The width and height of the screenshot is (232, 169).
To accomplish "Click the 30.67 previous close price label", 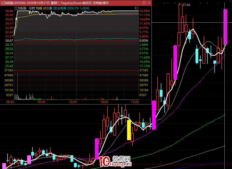I will tap(9, 40).
